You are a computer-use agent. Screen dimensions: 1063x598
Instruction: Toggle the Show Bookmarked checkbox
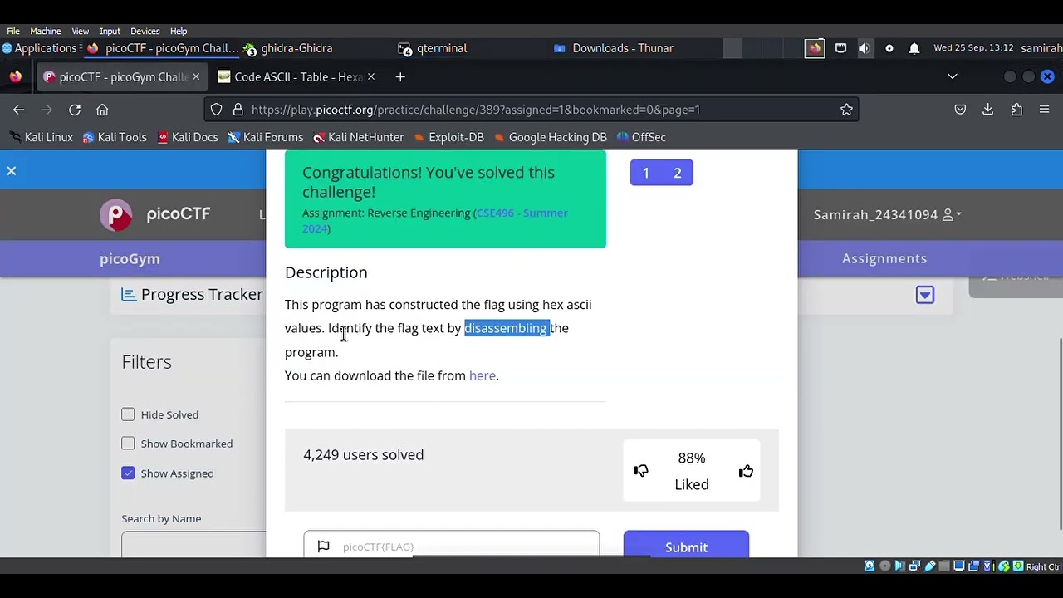(128, 444)
